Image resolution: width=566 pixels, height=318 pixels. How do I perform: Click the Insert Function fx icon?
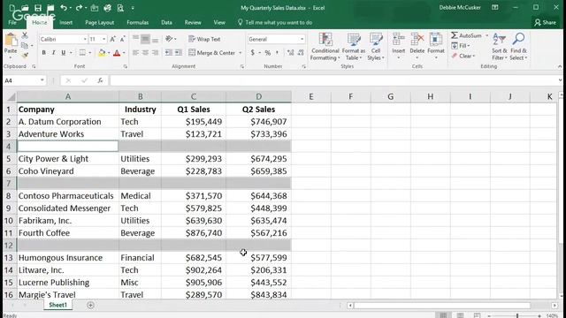click(x=100, y=80)
